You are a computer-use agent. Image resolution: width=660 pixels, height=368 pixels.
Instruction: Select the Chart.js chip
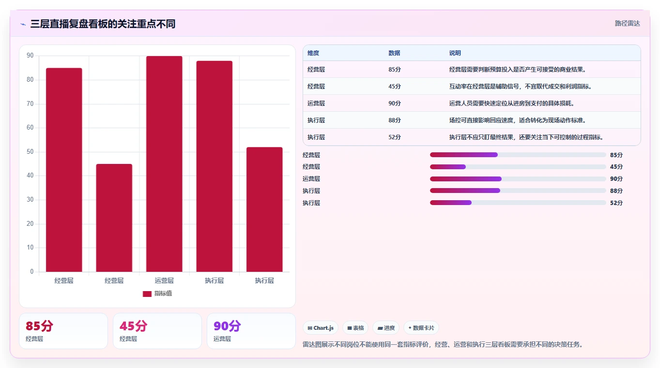tap(321, 328)
